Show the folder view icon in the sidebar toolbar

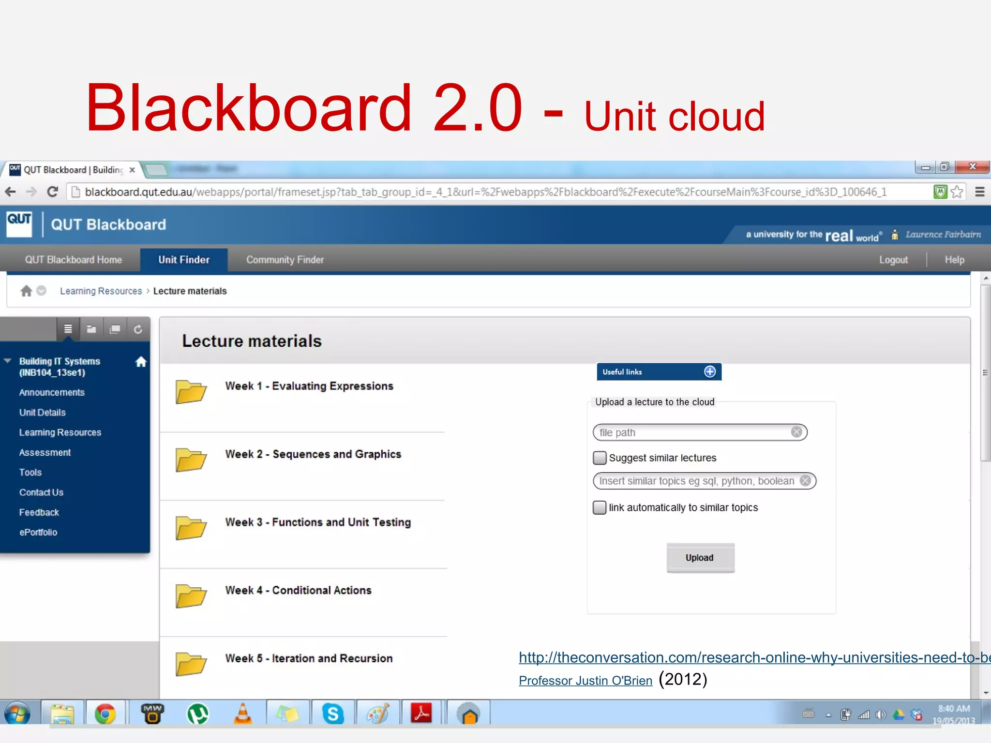click(x=91, y=329)
